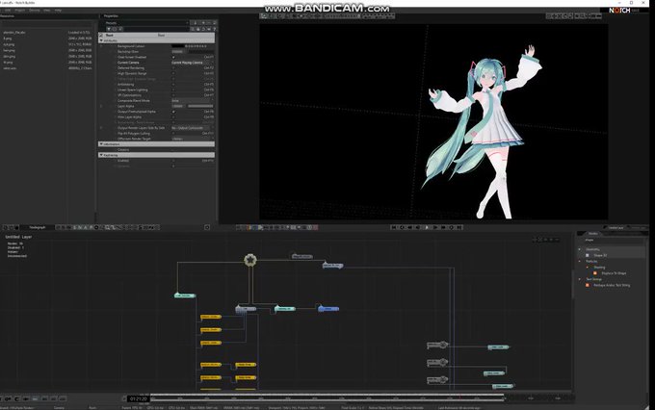Screen dimensions: 655x410
Task: Collapse the Geometry group in Nodes panel
Action: coord(580,249)
